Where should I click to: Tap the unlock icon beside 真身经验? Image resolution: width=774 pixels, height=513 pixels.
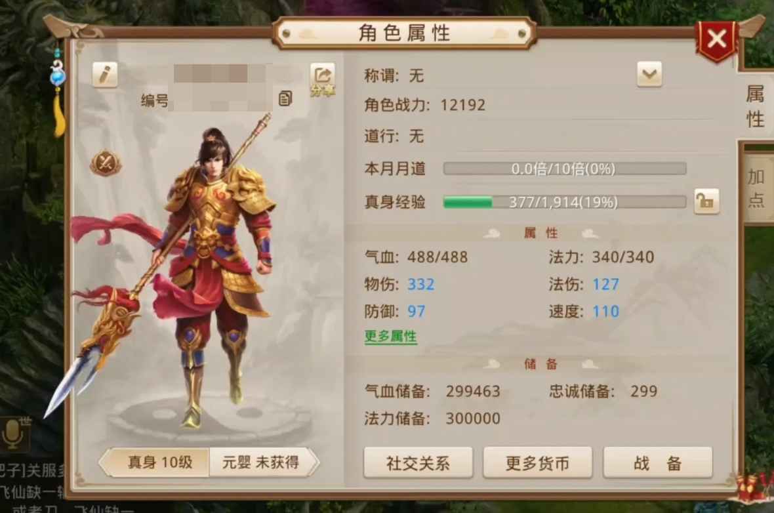tap(706, 201)
